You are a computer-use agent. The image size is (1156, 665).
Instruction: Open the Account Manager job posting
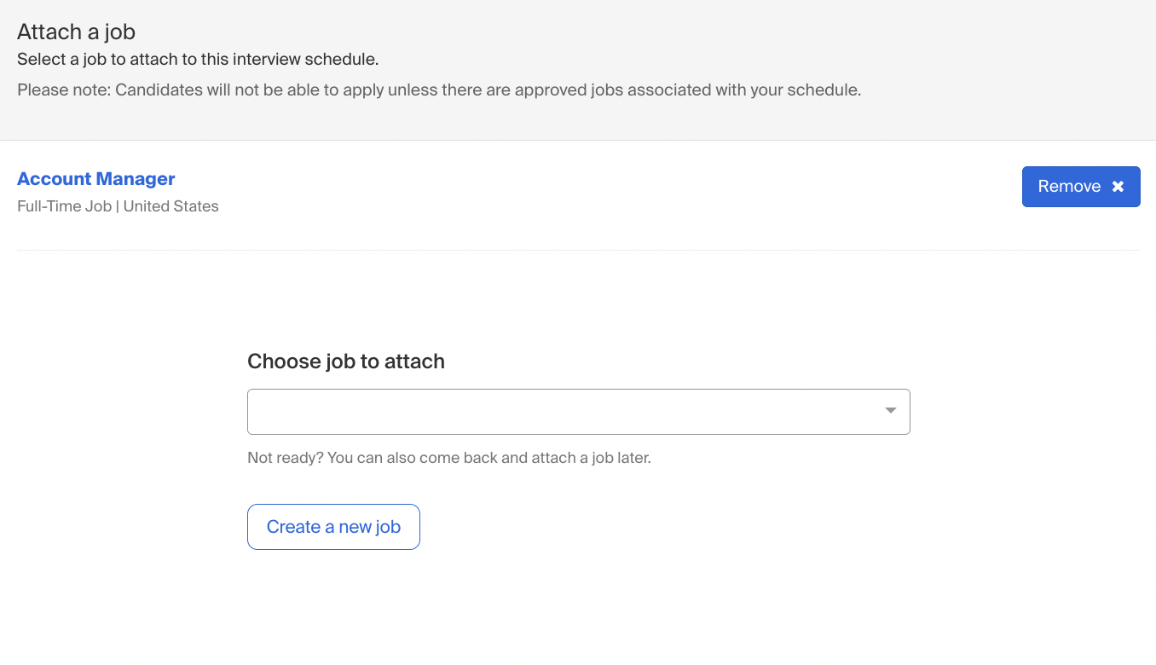95,178
